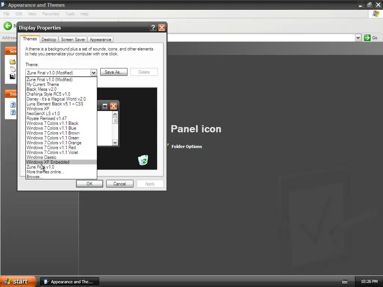Click the second help question icon in sidebar
Screen dimensions: 383x287
pos(13,112)
